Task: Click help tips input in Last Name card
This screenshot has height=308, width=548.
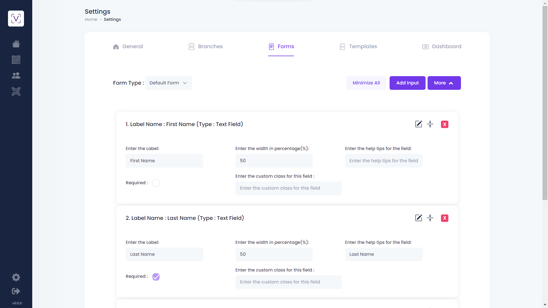Action: click(384, 254)
